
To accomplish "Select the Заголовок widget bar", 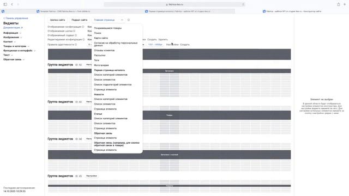I will tap(170, 71).
